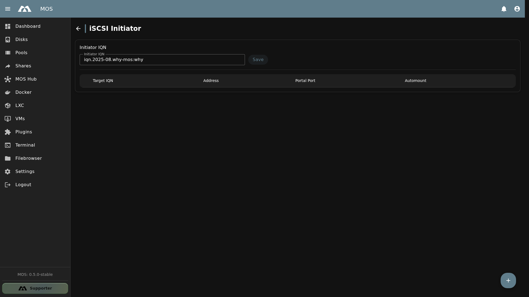Screen dimensions: 529x297
Task: Click the Disks sidebar icon
Action: point(8,40)
